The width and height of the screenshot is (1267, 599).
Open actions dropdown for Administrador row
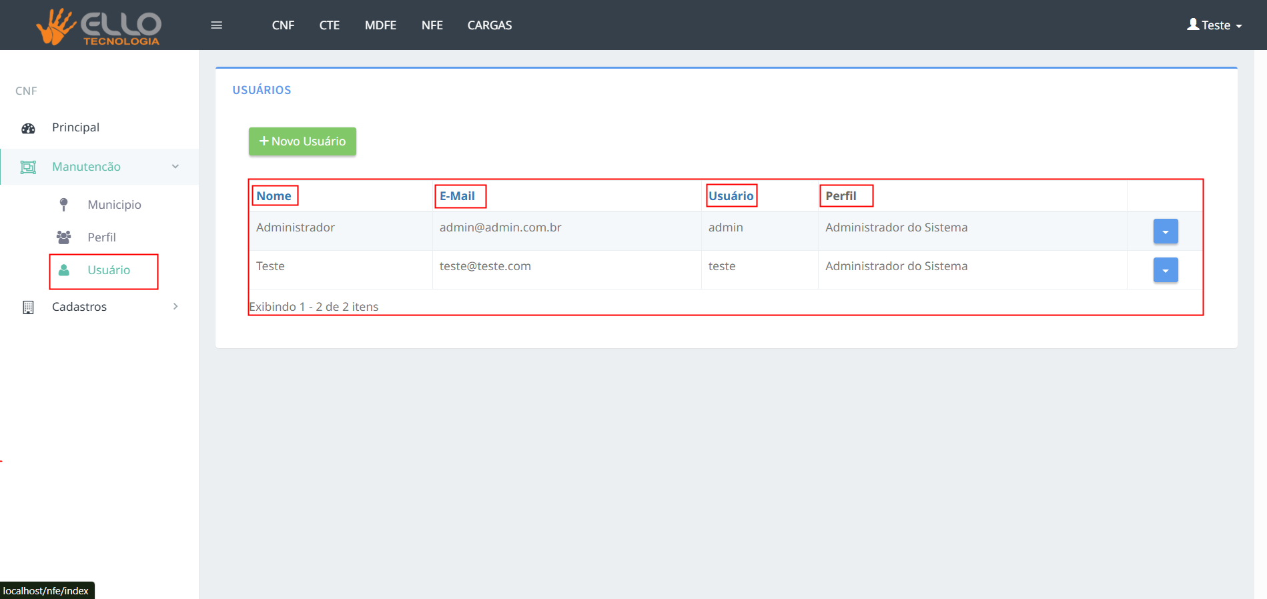coord(1165,231)
